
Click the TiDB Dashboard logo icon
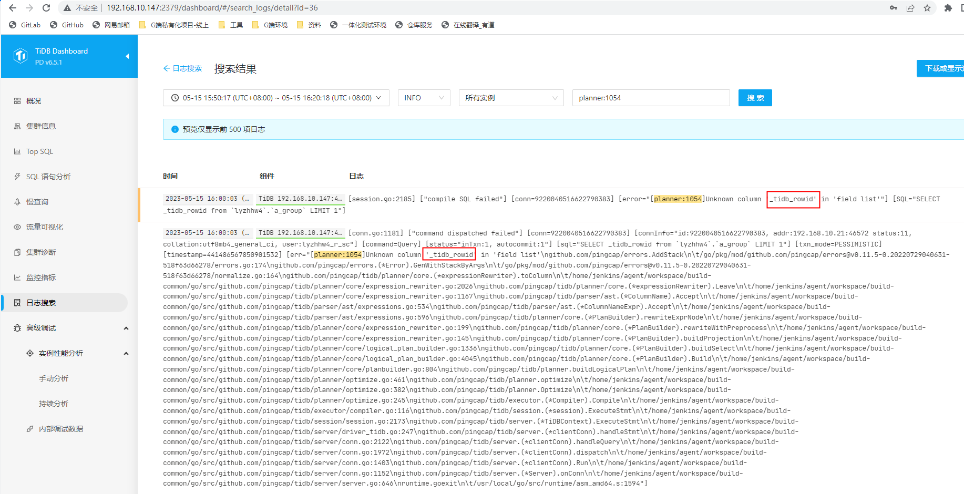coord(20,56)
